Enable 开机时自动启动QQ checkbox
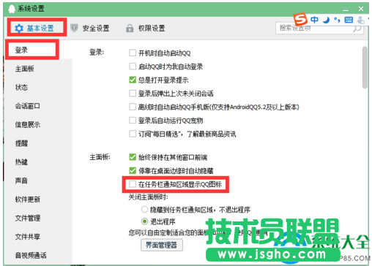 pos(133,53)
